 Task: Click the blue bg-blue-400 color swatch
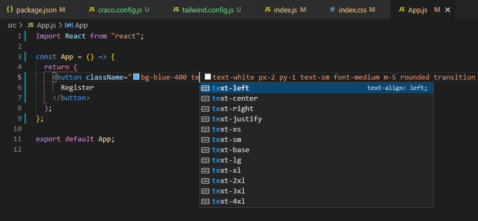click(136, 77)
